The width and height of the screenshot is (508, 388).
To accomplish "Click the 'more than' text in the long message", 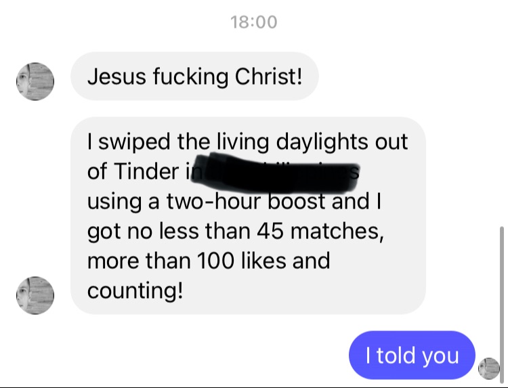I will pyautogui.click(x=139, y=261).
